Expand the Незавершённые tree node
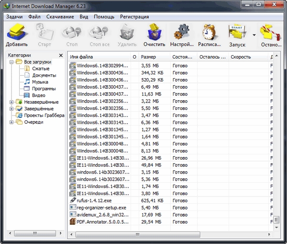Screen dimensions: 287x244 (11, 102)
